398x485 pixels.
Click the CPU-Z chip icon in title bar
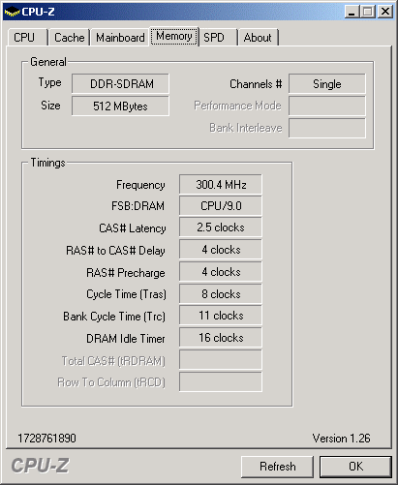[12, 12]
